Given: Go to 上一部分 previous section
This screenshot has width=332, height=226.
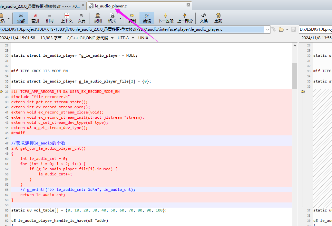Looking at the screenshot, I should tap(185, 18).
